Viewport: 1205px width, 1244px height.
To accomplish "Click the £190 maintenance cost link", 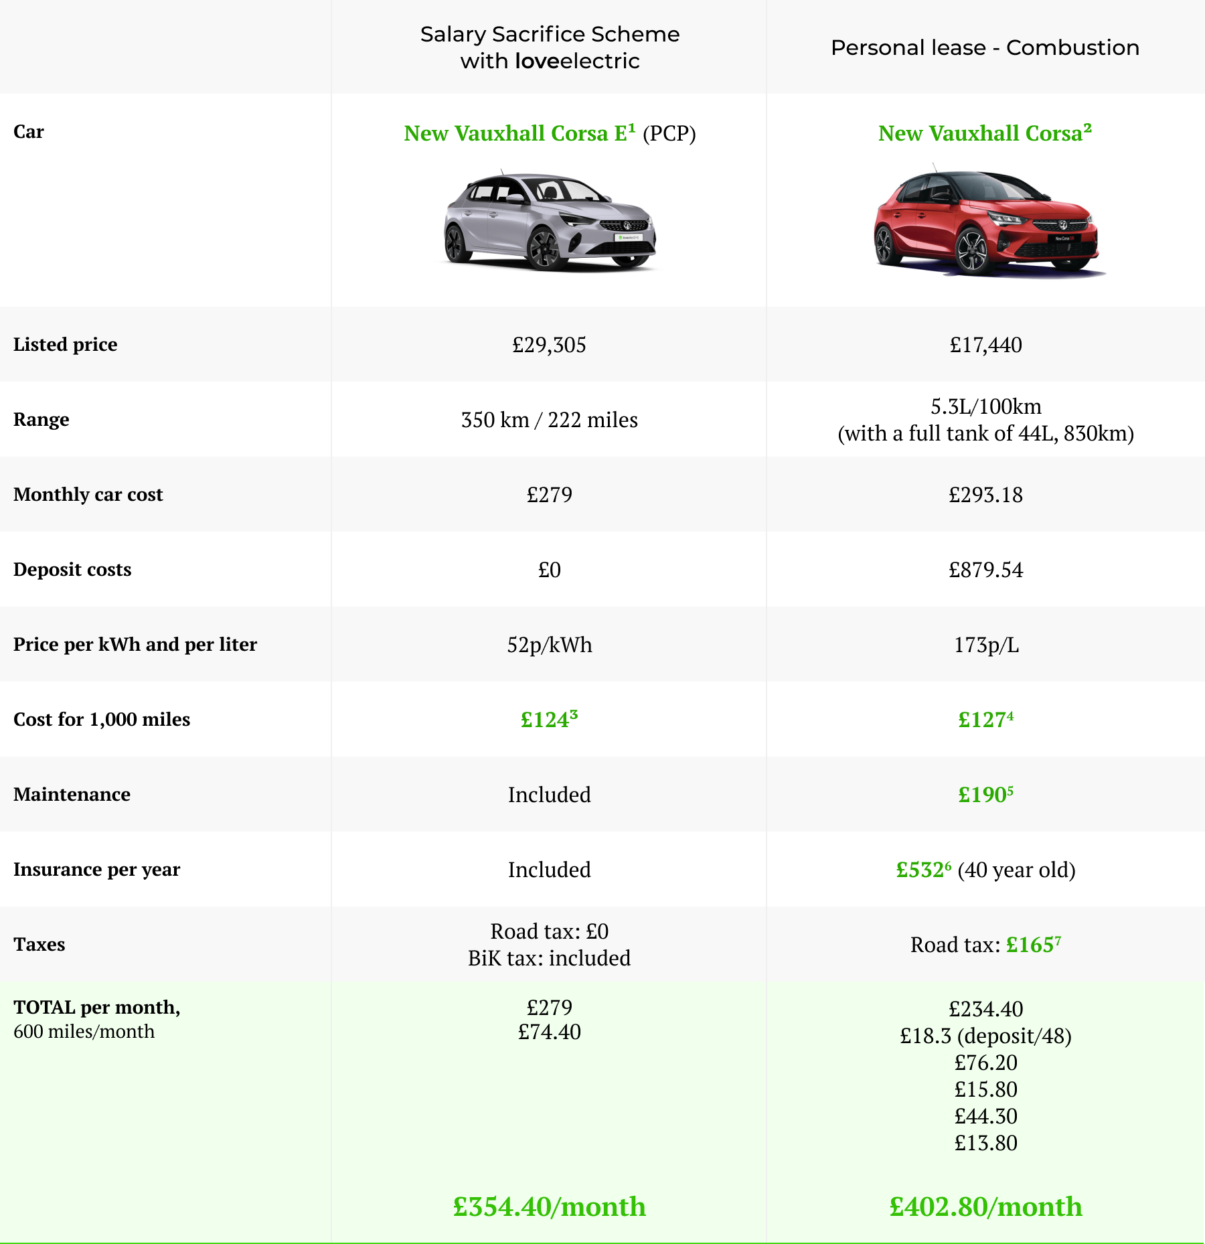I will 985,795.
